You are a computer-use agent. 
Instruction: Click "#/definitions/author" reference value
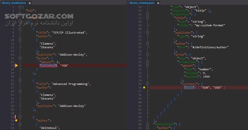coord(210,47)
